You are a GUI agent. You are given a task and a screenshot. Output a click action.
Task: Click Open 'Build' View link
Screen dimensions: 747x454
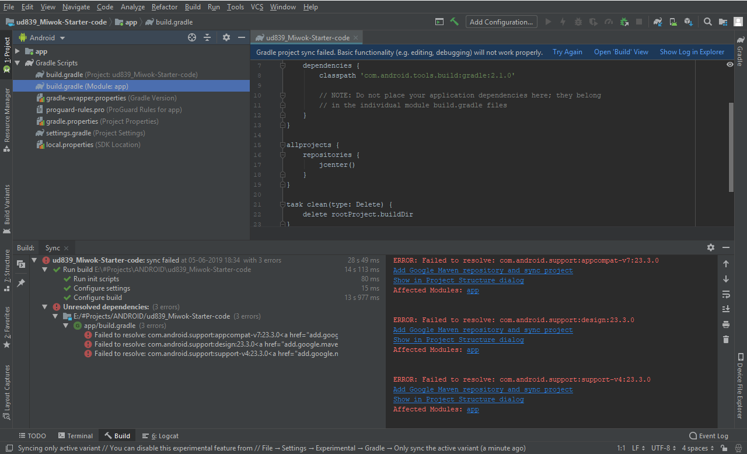pyautogui.click(x=621, y=52)
